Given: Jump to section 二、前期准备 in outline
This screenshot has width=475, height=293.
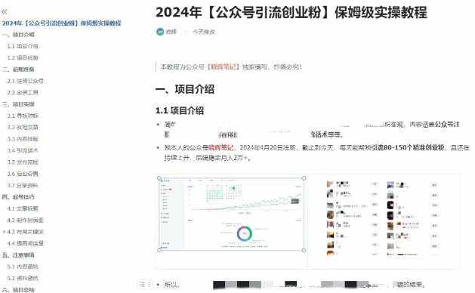Looking at the screenshot, I should (x=18, y=69).
